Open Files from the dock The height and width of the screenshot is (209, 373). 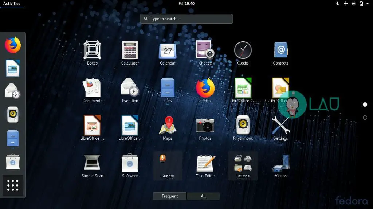click(13, 138)
